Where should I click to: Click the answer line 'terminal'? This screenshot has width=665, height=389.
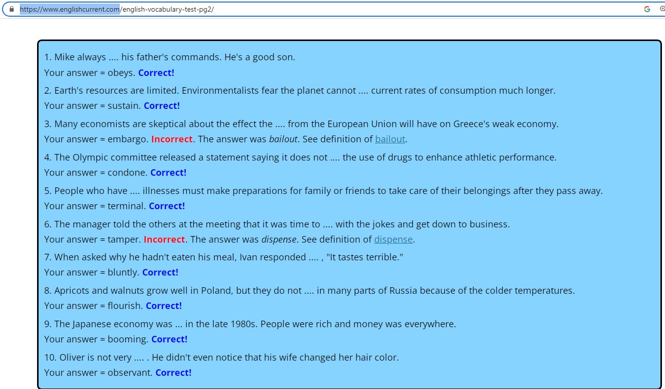click(x=115, y=206)
